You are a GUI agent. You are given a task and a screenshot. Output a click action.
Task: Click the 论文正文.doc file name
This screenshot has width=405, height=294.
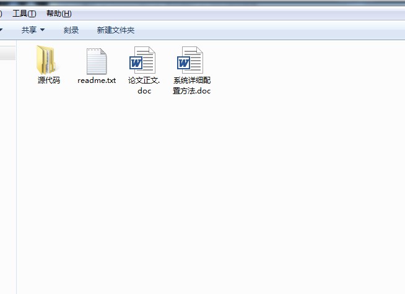[144, 85]
